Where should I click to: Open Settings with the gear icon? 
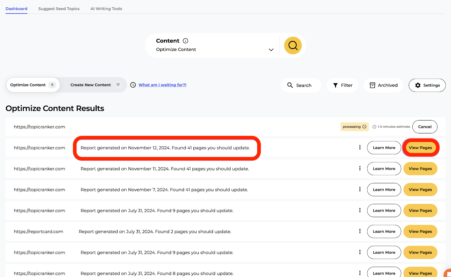click(427, 85)
